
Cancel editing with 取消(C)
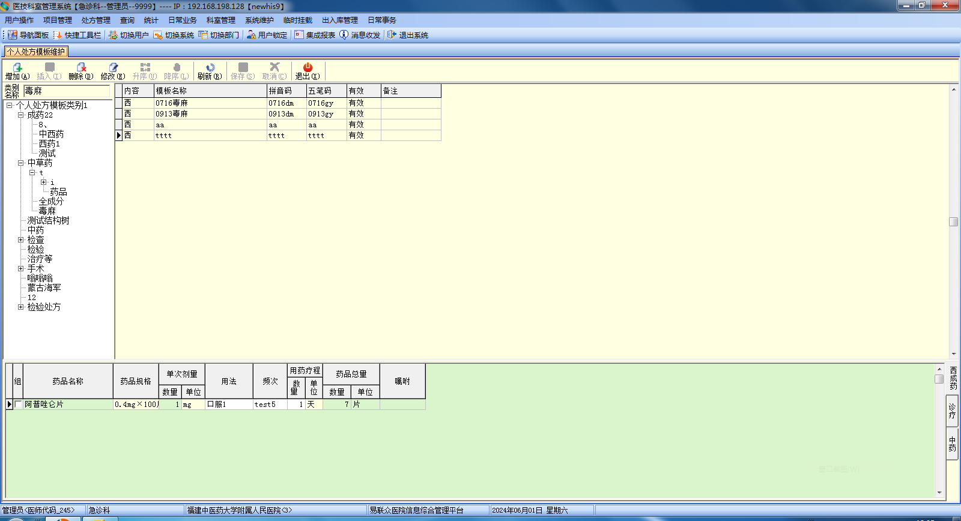pos(274,71)
